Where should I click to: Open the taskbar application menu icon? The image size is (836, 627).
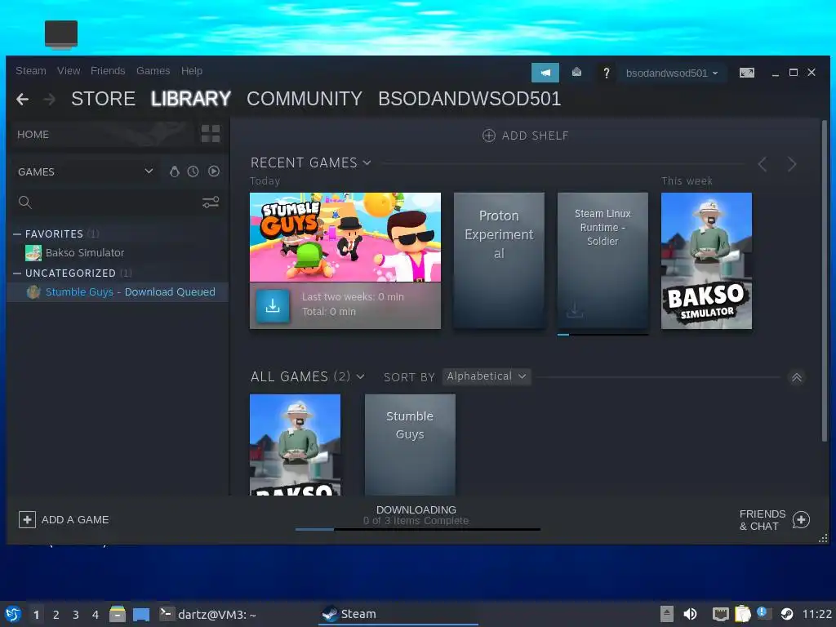coord(13,614)
